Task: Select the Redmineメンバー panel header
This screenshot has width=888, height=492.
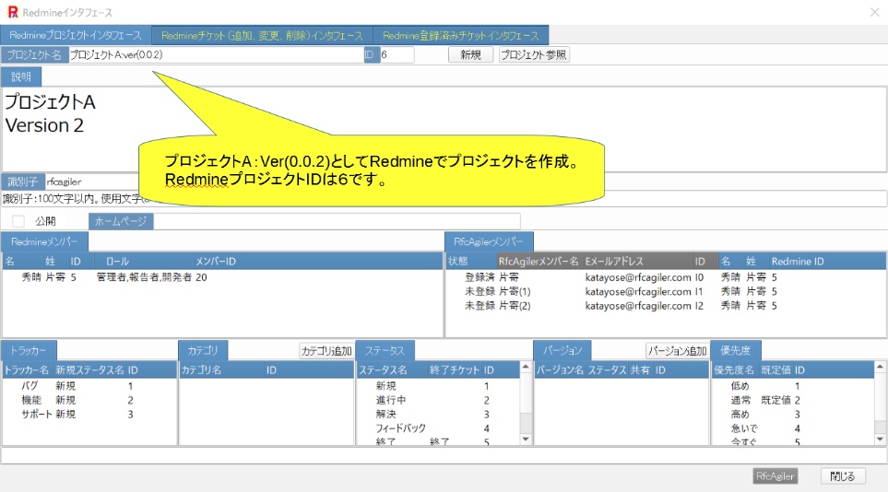Action: [x=45, y=241]
